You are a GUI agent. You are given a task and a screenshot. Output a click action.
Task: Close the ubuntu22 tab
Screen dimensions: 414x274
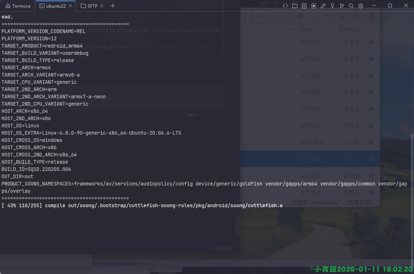point(71,6)
